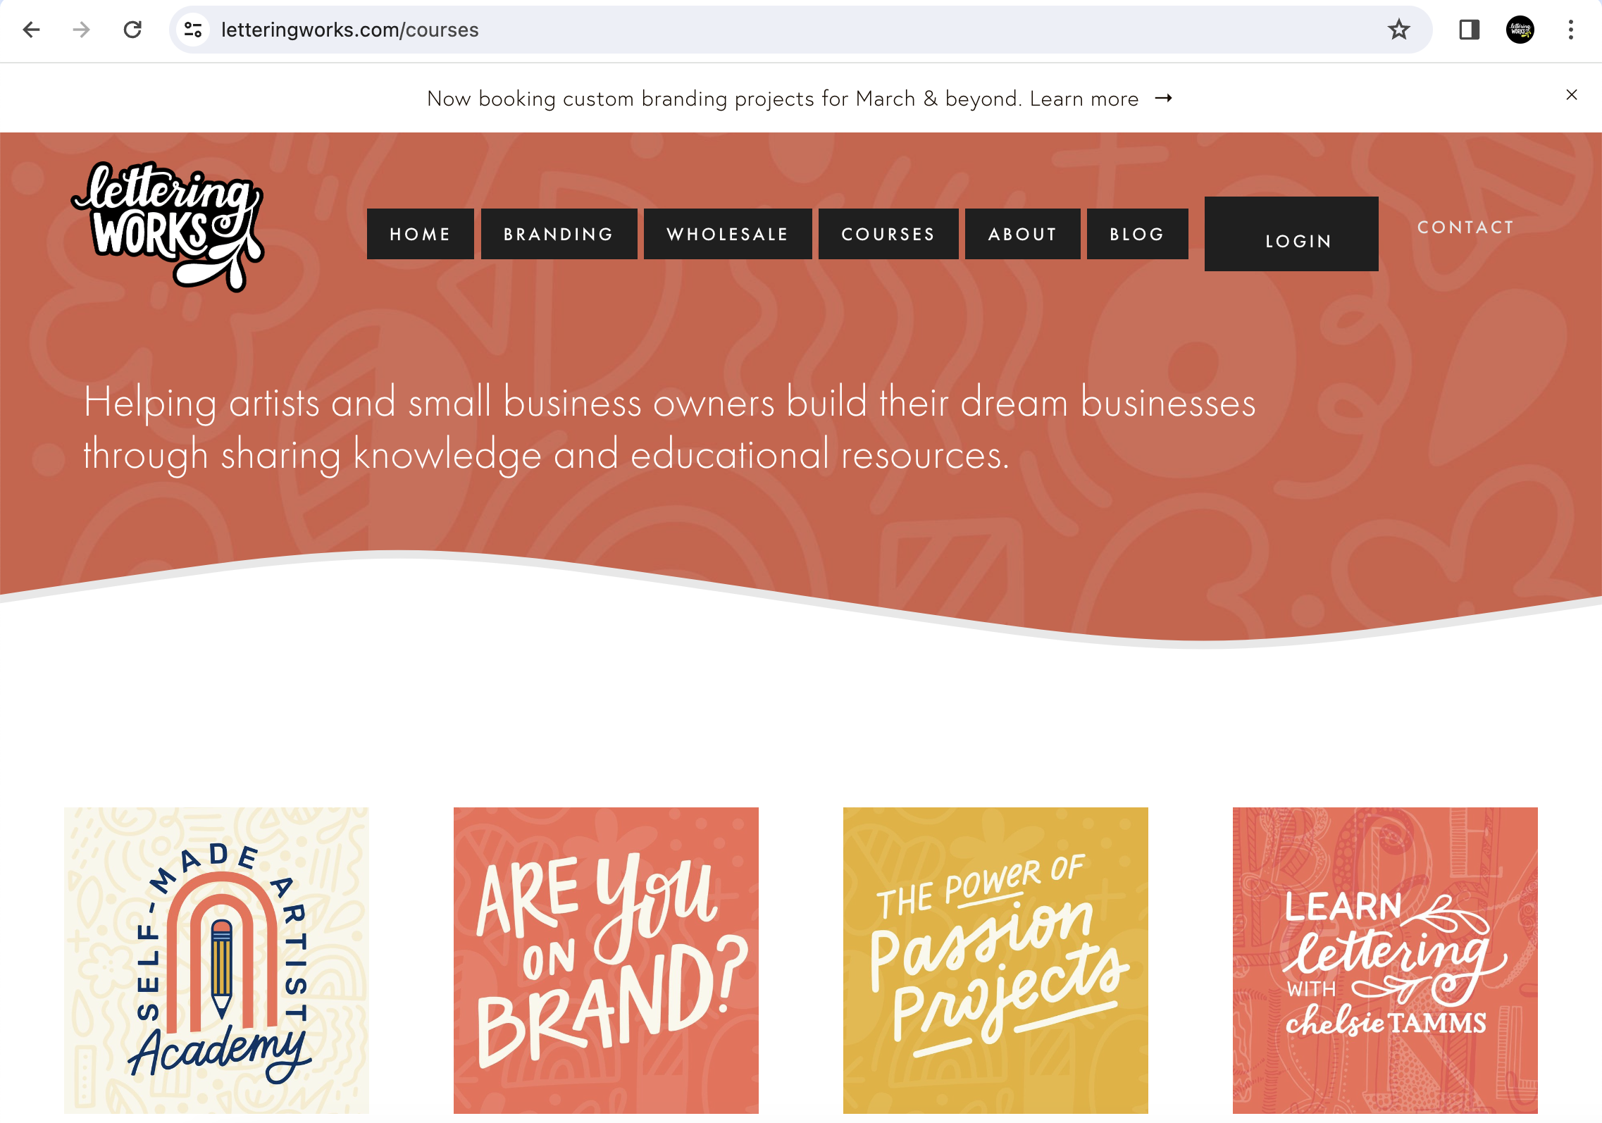Open the Wholesale page
Viewport: 1602px width, 1123px height.
[x=728, y=234]
